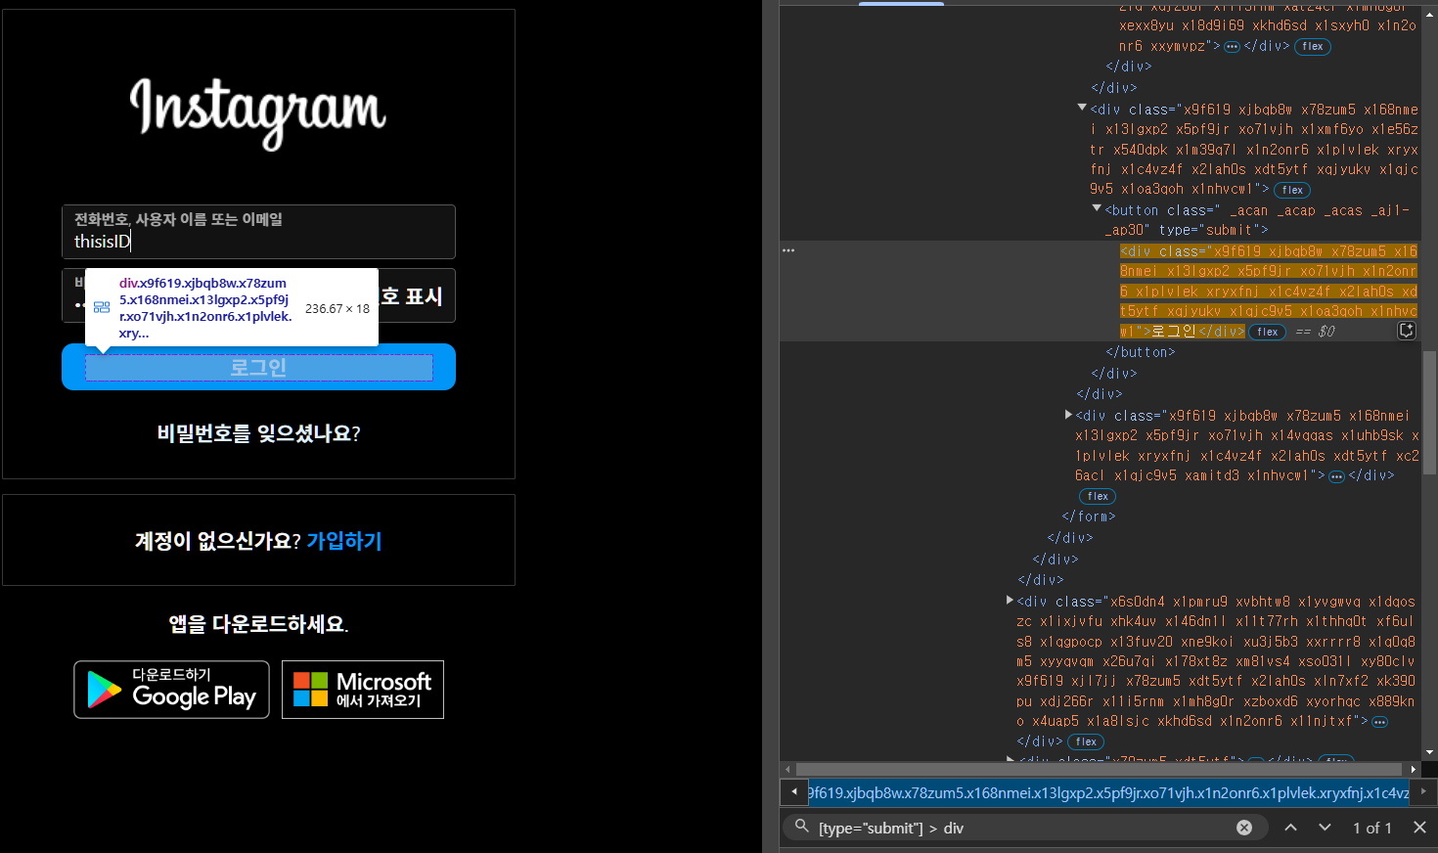Collapse the submit button element node
Image resolution: width=1438 pixels, height=853 pixels.
pyautogui.click(x=1097, y=208)
